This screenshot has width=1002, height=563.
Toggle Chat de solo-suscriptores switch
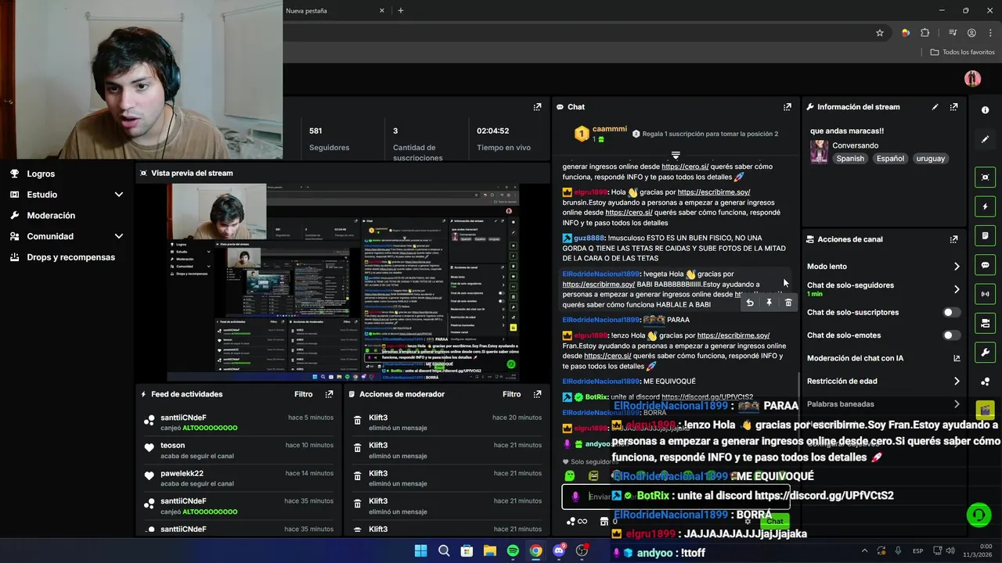[951, 312]
